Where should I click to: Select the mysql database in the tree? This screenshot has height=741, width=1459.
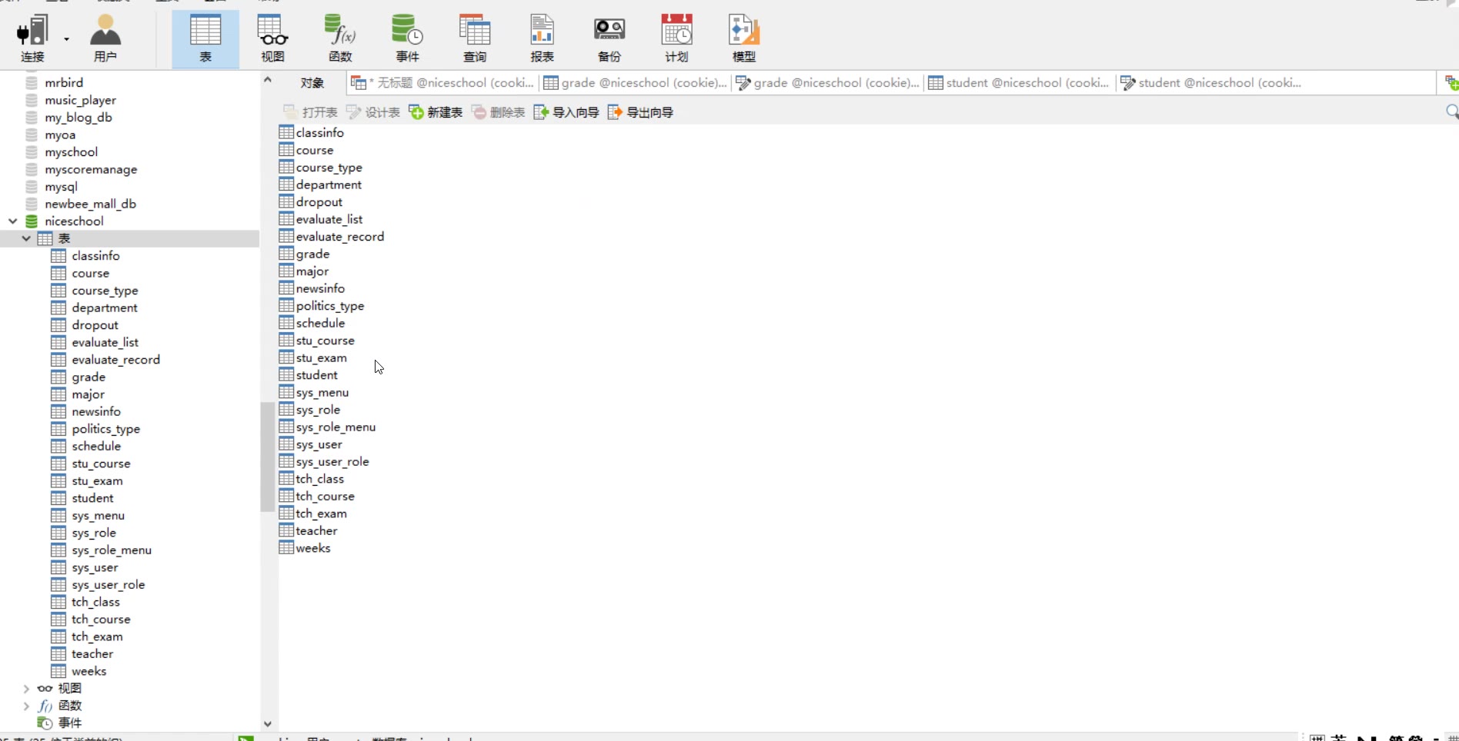pos(61,187)
